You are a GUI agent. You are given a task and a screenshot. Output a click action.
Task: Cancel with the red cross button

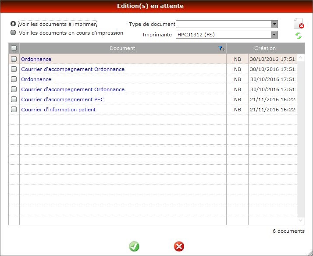coord(179,246)
